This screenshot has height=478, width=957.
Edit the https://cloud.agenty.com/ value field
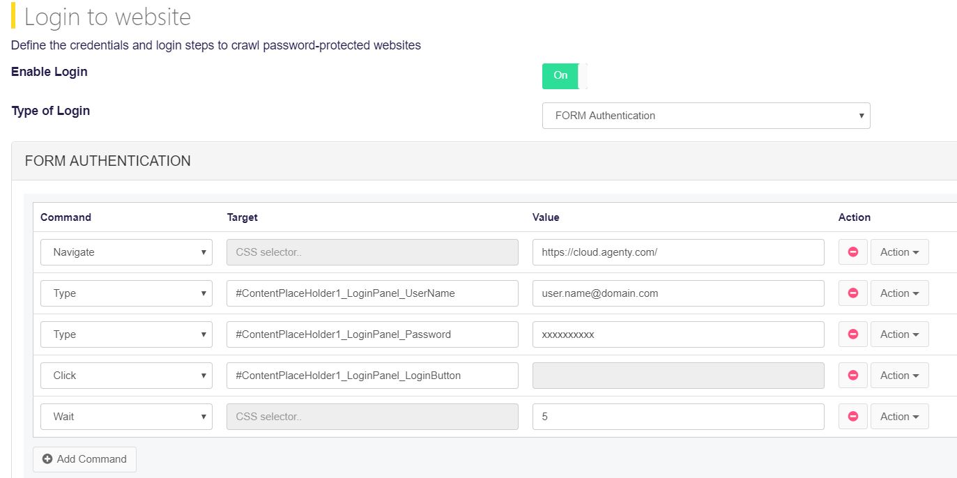678,252
